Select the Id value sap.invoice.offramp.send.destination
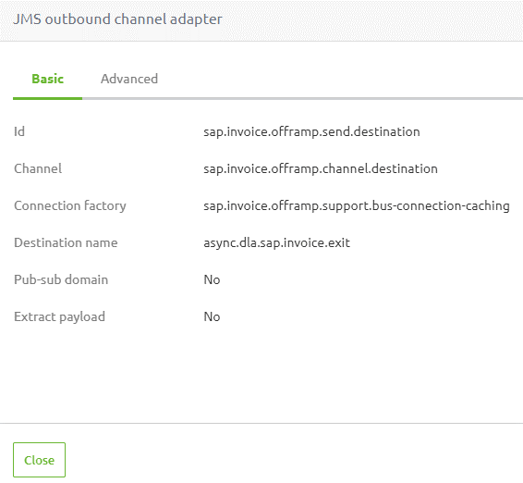The width and height of the screenshot is (523, 483). click(x=311, y=132)
